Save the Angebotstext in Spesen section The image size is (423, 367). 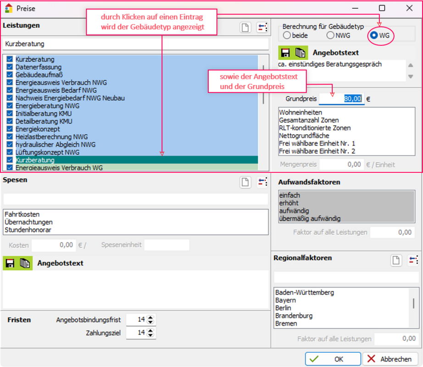click(10, 263)
